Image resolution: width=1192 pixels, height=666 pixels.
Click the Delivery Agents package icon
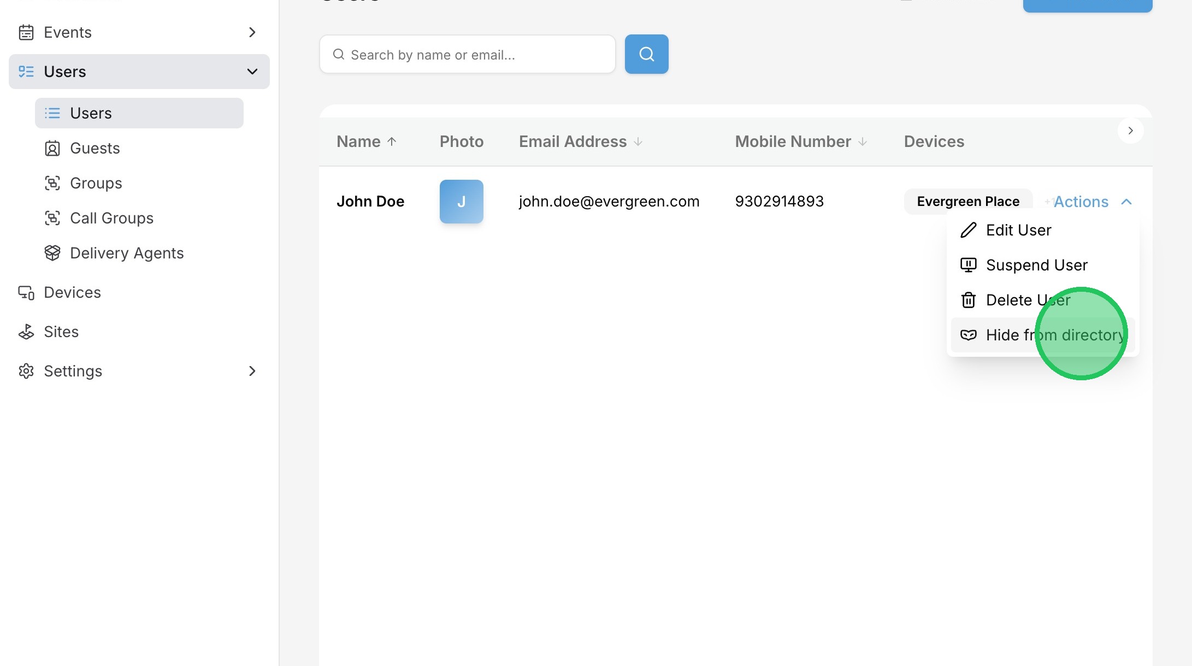click(x=52, y=253)
